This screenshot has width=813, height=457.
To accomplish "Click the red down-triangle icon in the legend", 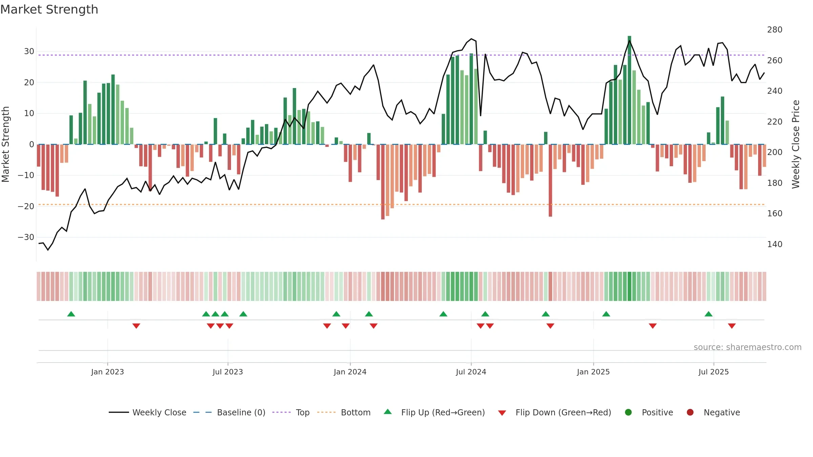I will 502,413.
